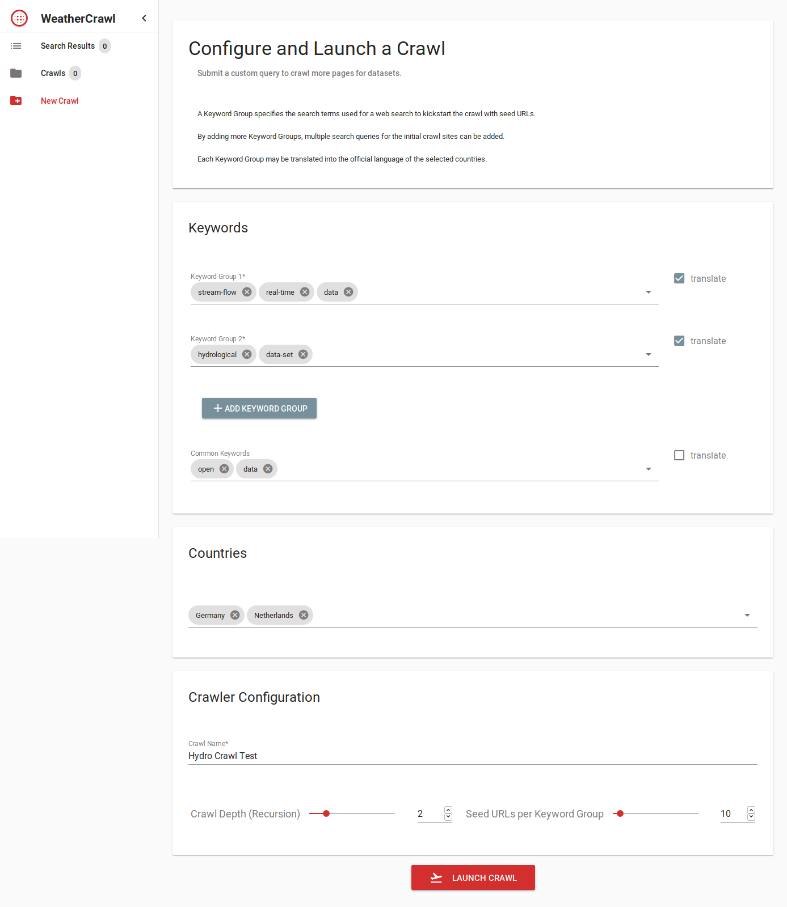This screenshot has width=787, height=907.
Task: Click the WeatherCrawl title text
Action: tap(78, 19)
